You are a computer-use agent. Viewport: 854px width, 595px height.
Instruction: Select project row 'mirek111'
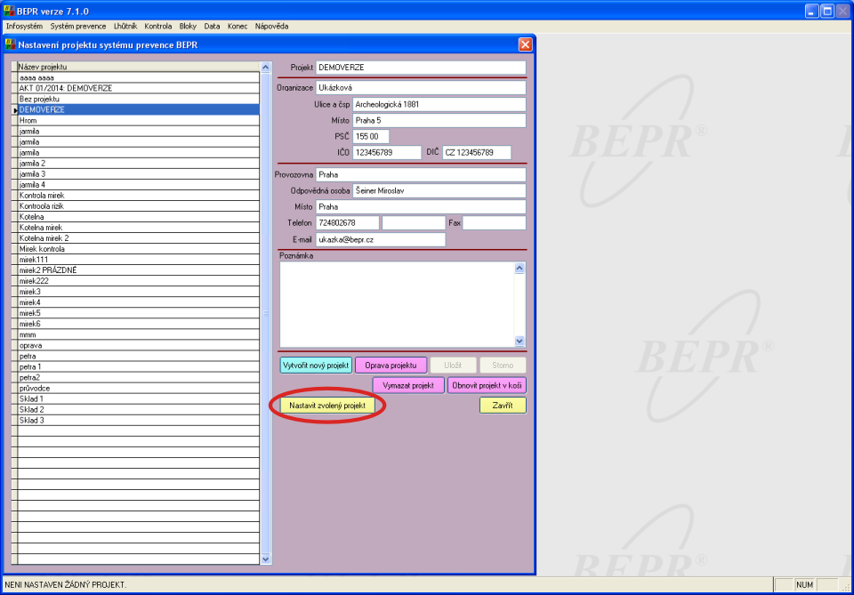139,260
